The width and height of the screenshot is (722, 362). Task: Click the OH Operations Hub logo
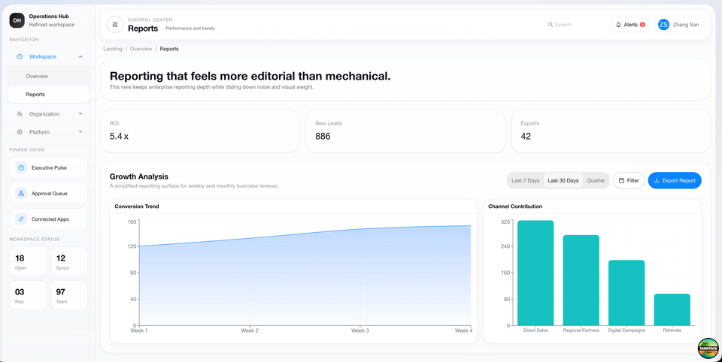(17, 20)
